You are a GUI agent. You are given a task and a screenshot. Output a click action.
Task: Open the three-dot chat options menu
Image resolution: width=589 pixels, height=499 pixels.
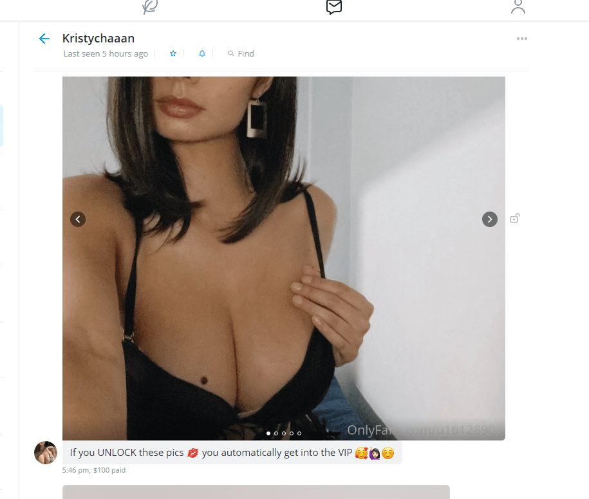click(522, 39)
